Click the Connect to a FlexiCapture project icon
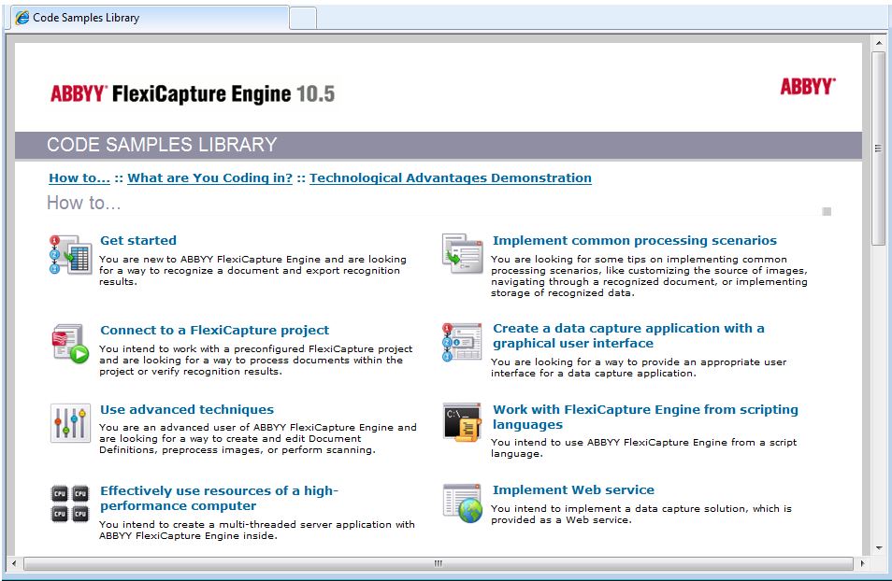This screenshot has width=892, height=581. click(x=70, y=344)
